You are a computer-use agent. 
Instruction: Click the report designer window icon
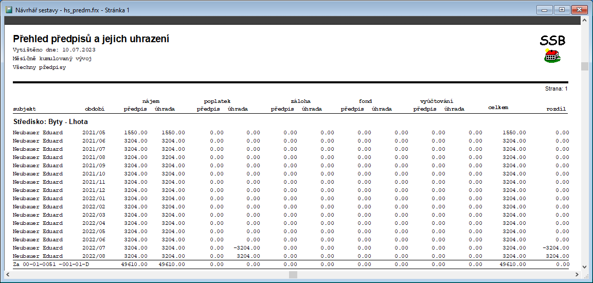[x=9, y=10]
